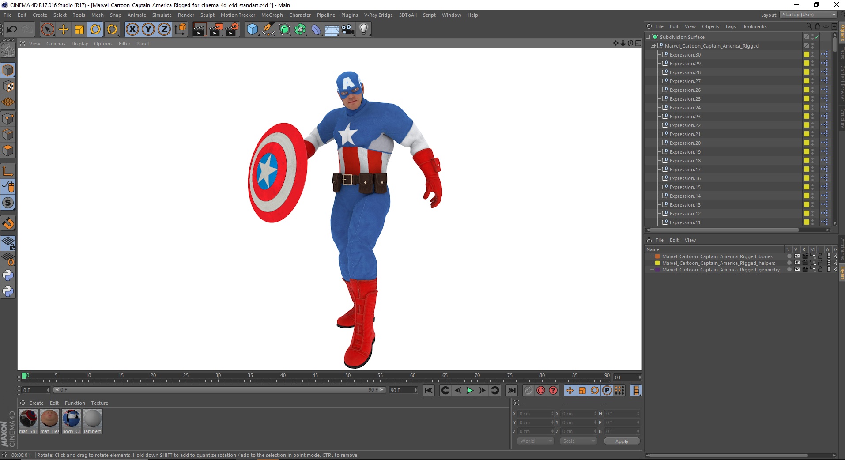Open Viewport Solo mode icon

pyautogui.click(x=8, y=203)
